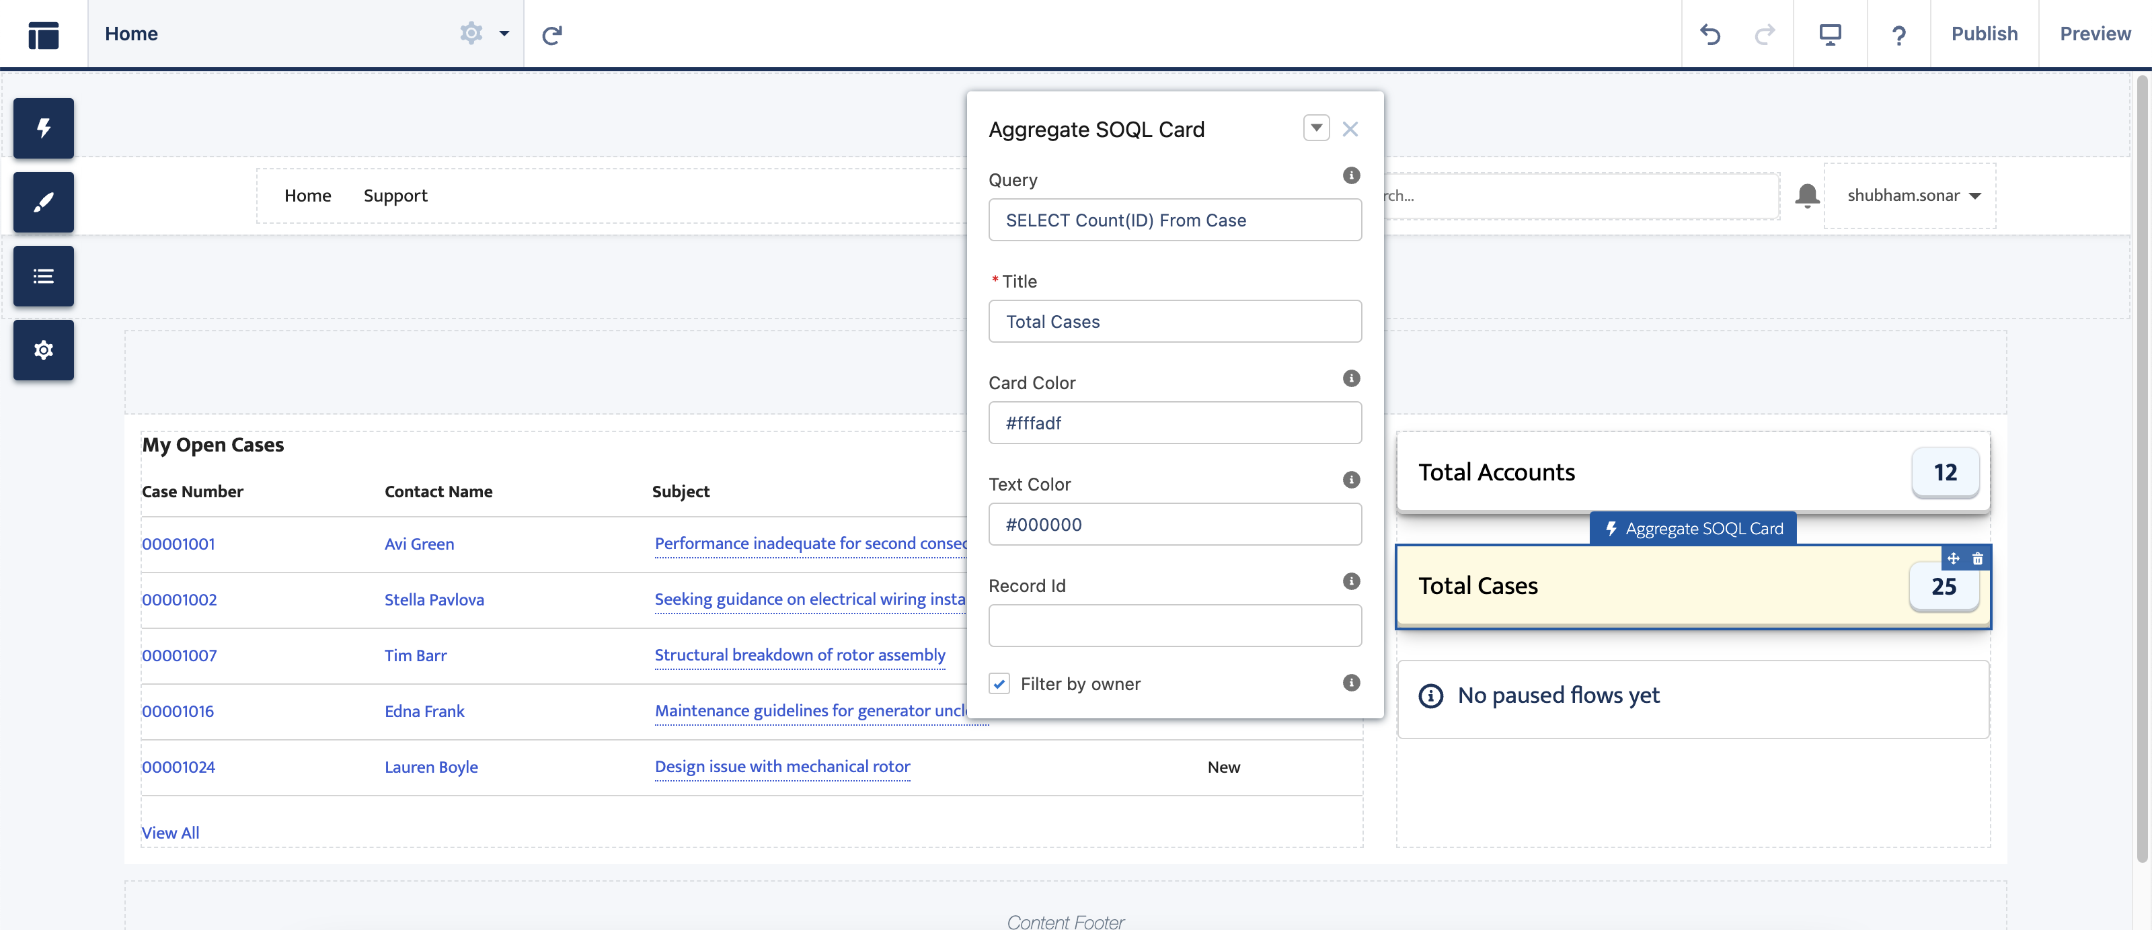Select the Total Accounts card
The width and height of the screenshot is (2152, 930).
coord(1693,472)
